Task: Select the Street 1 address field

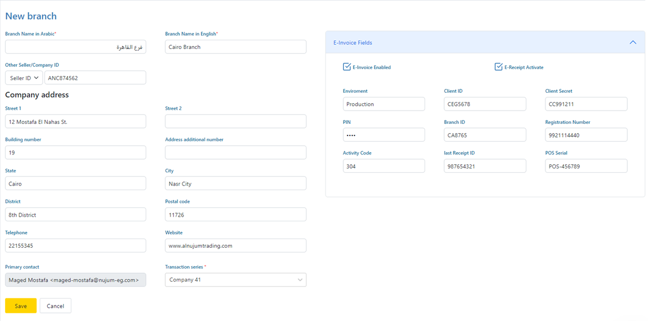Action: pos(75,122)
